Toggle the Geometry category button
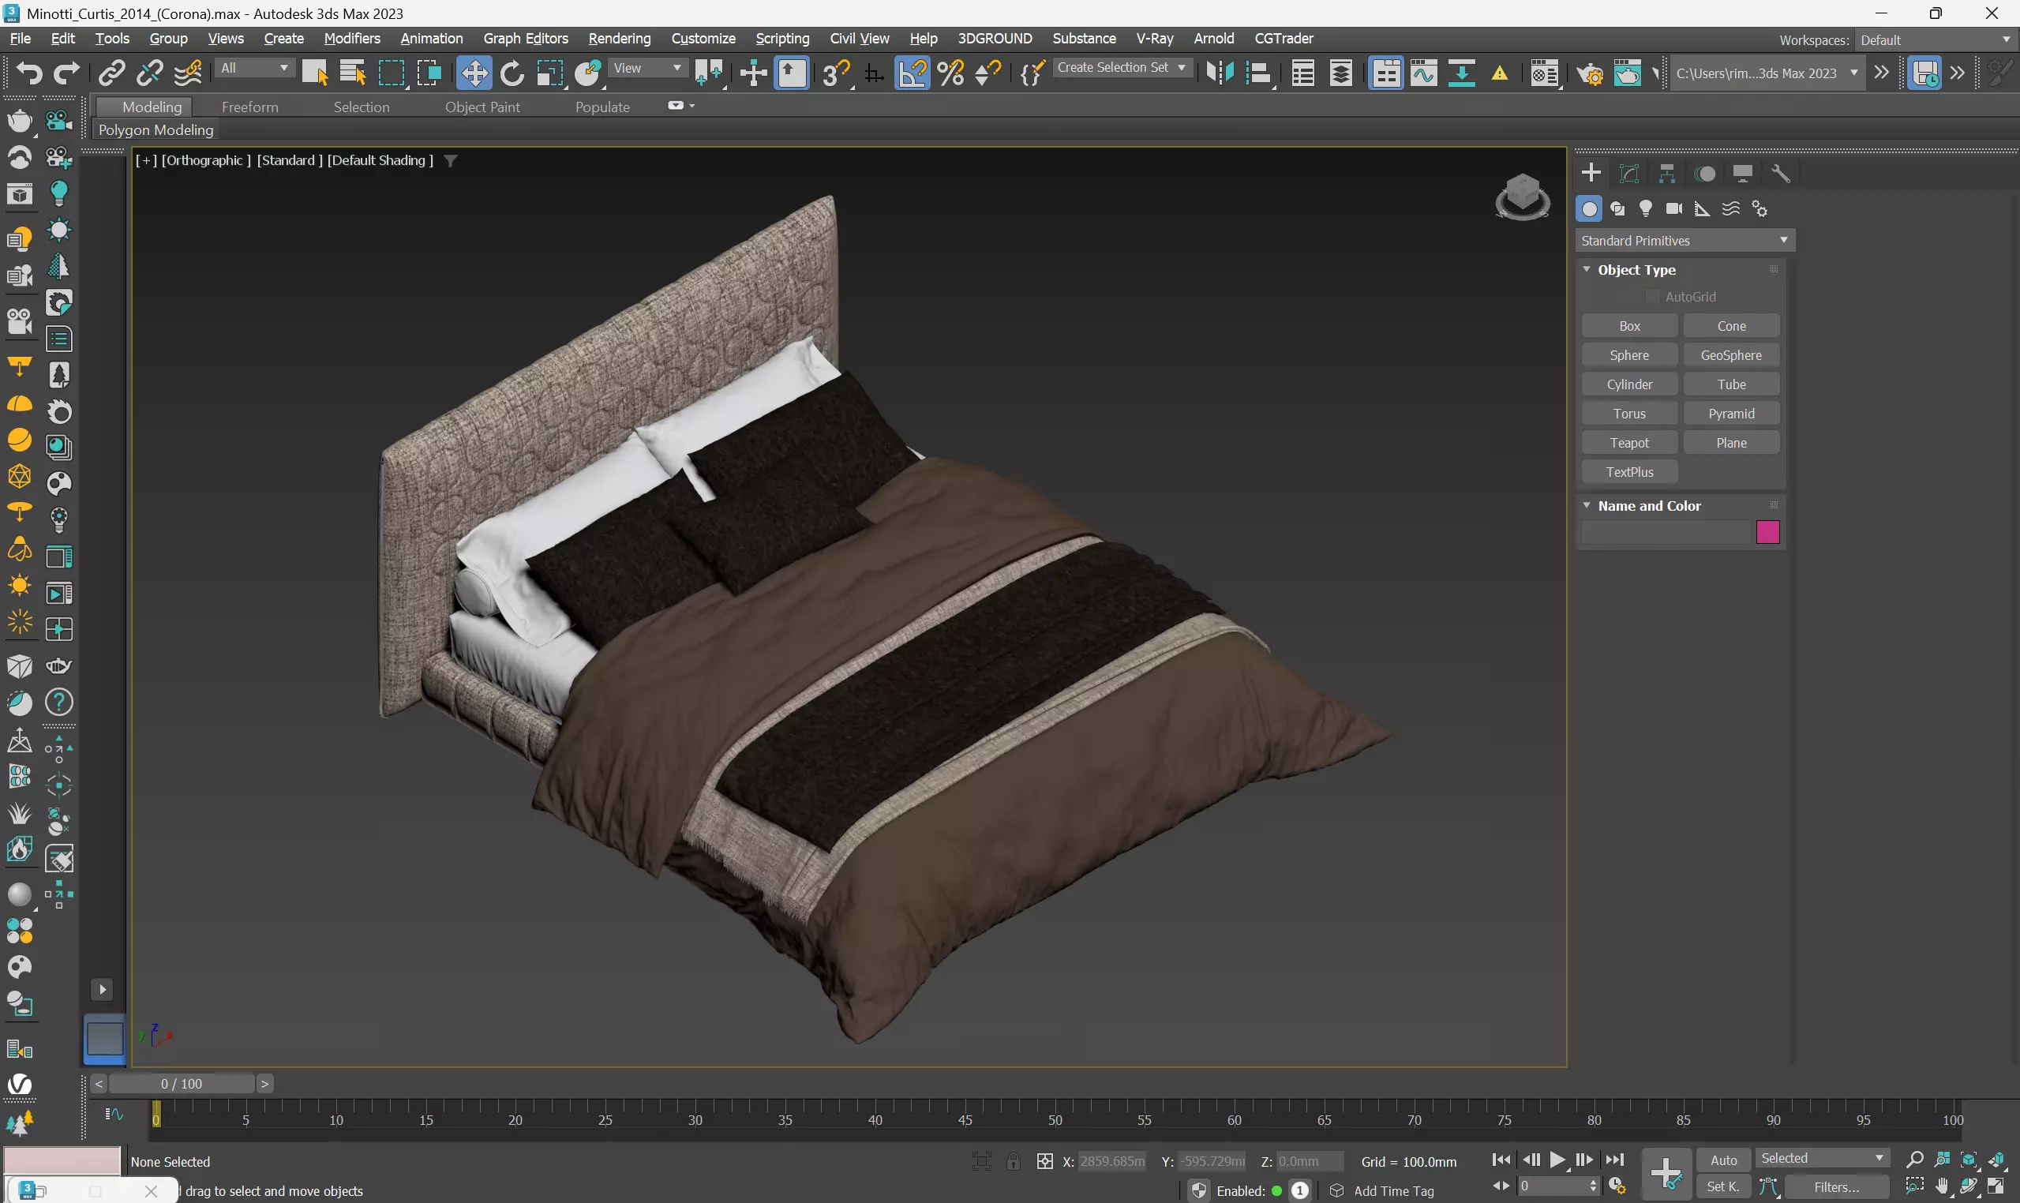 pyautogui.click(x=1589, y=208)
